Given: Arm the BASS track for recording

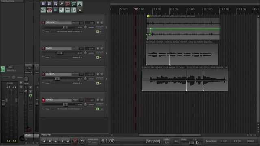Looking at the screenshot, I should 43,48.
